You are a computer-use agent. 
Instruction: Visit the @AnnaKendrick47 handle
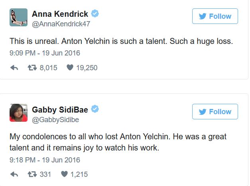61,24
